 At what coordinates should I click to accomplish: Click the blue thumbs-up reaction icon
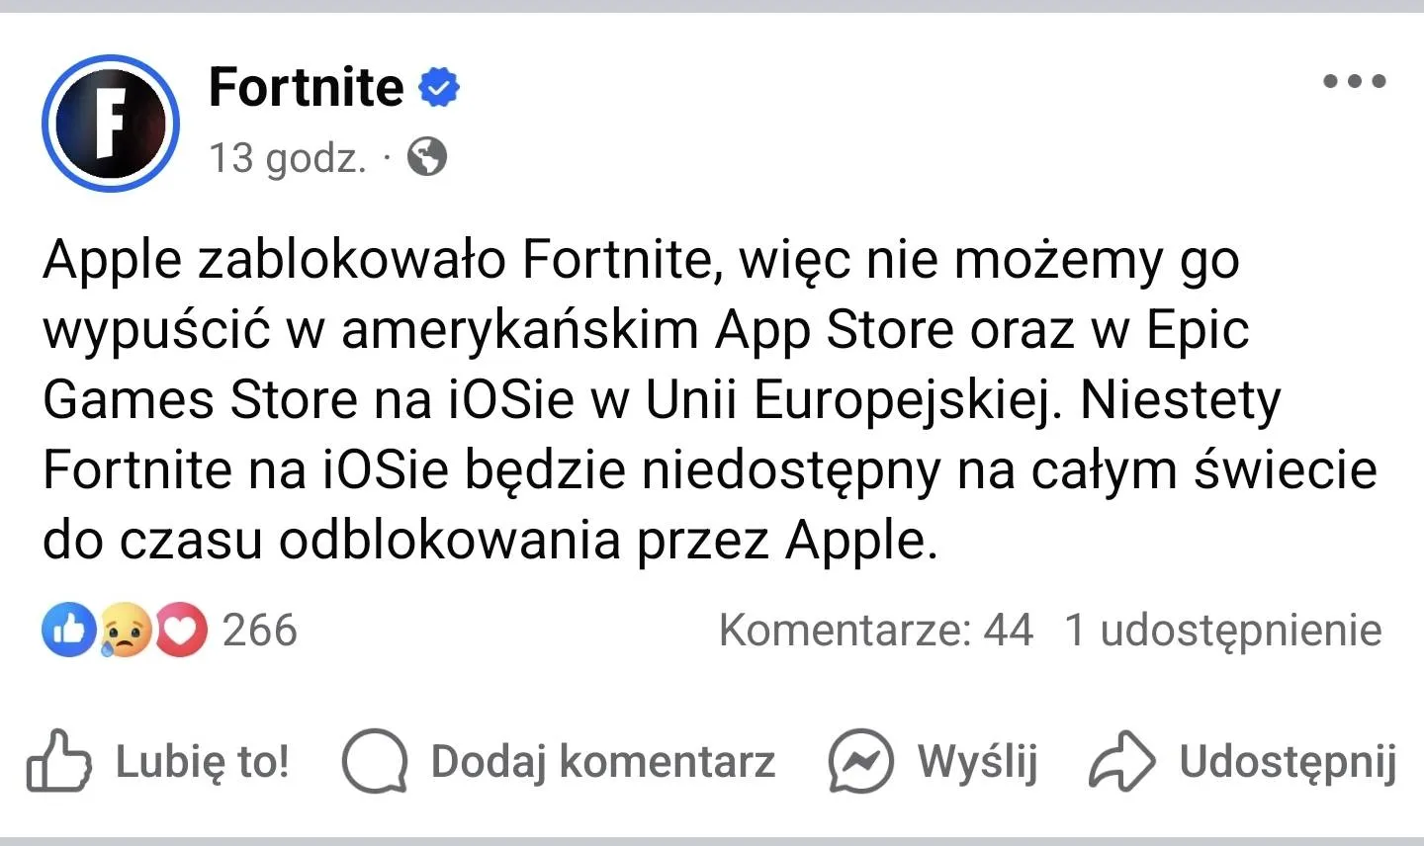(x=68, y=630)
